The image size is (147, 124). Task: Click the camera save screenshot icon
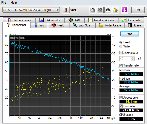[x=108, y=10]
